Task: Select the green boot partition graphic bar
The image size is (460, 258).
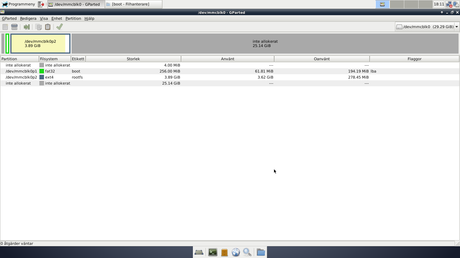Action: click(x=7, y=44)
